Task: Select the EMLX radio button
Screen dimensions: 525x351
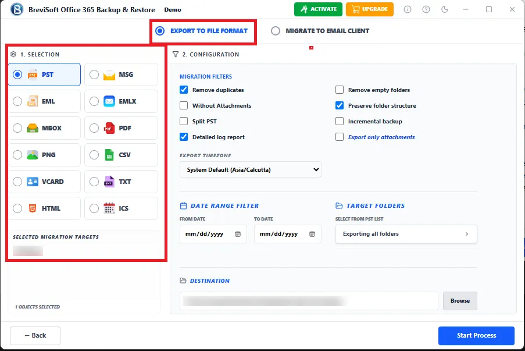Action: 94,101
